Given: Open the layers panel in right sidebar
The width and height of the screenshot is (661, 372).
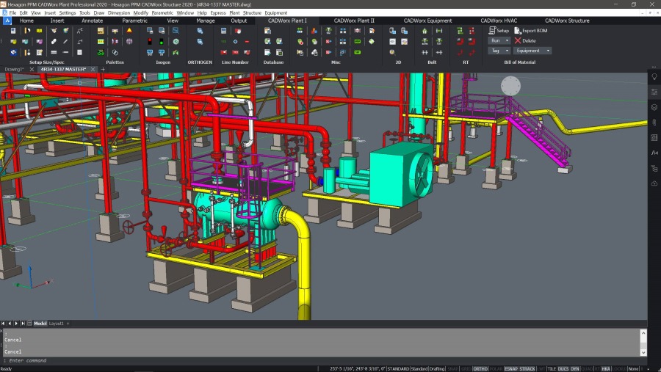Looking at the screenshot, I should click(654, 107).
